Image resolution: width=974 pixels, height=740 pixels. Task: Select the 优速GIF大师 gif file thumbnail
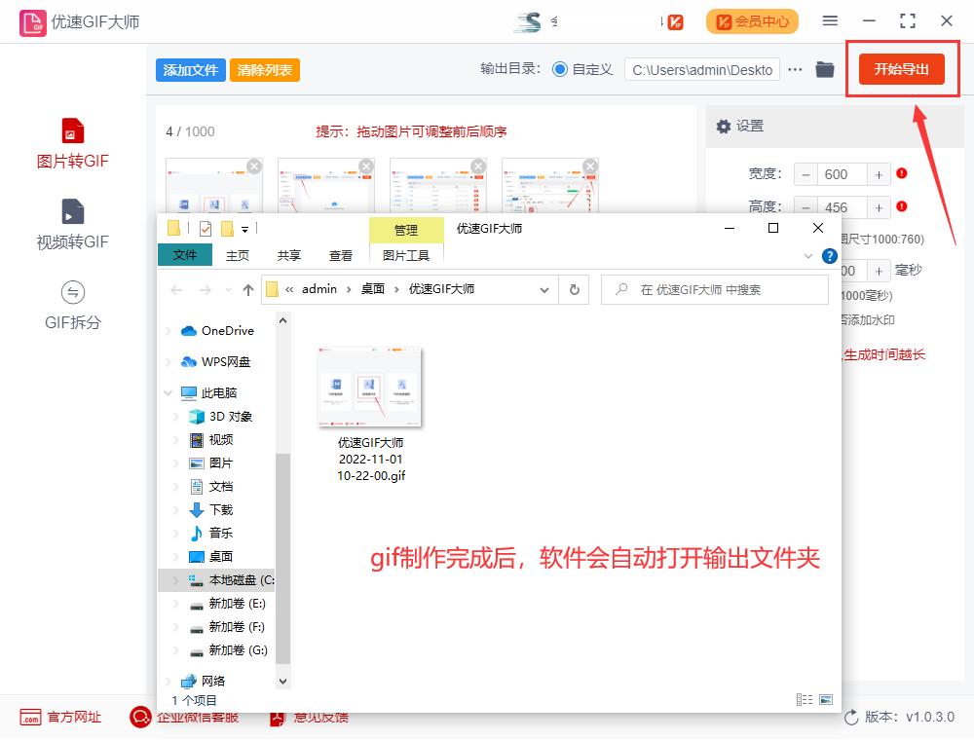pyautogui.click(x=368, y=387)
